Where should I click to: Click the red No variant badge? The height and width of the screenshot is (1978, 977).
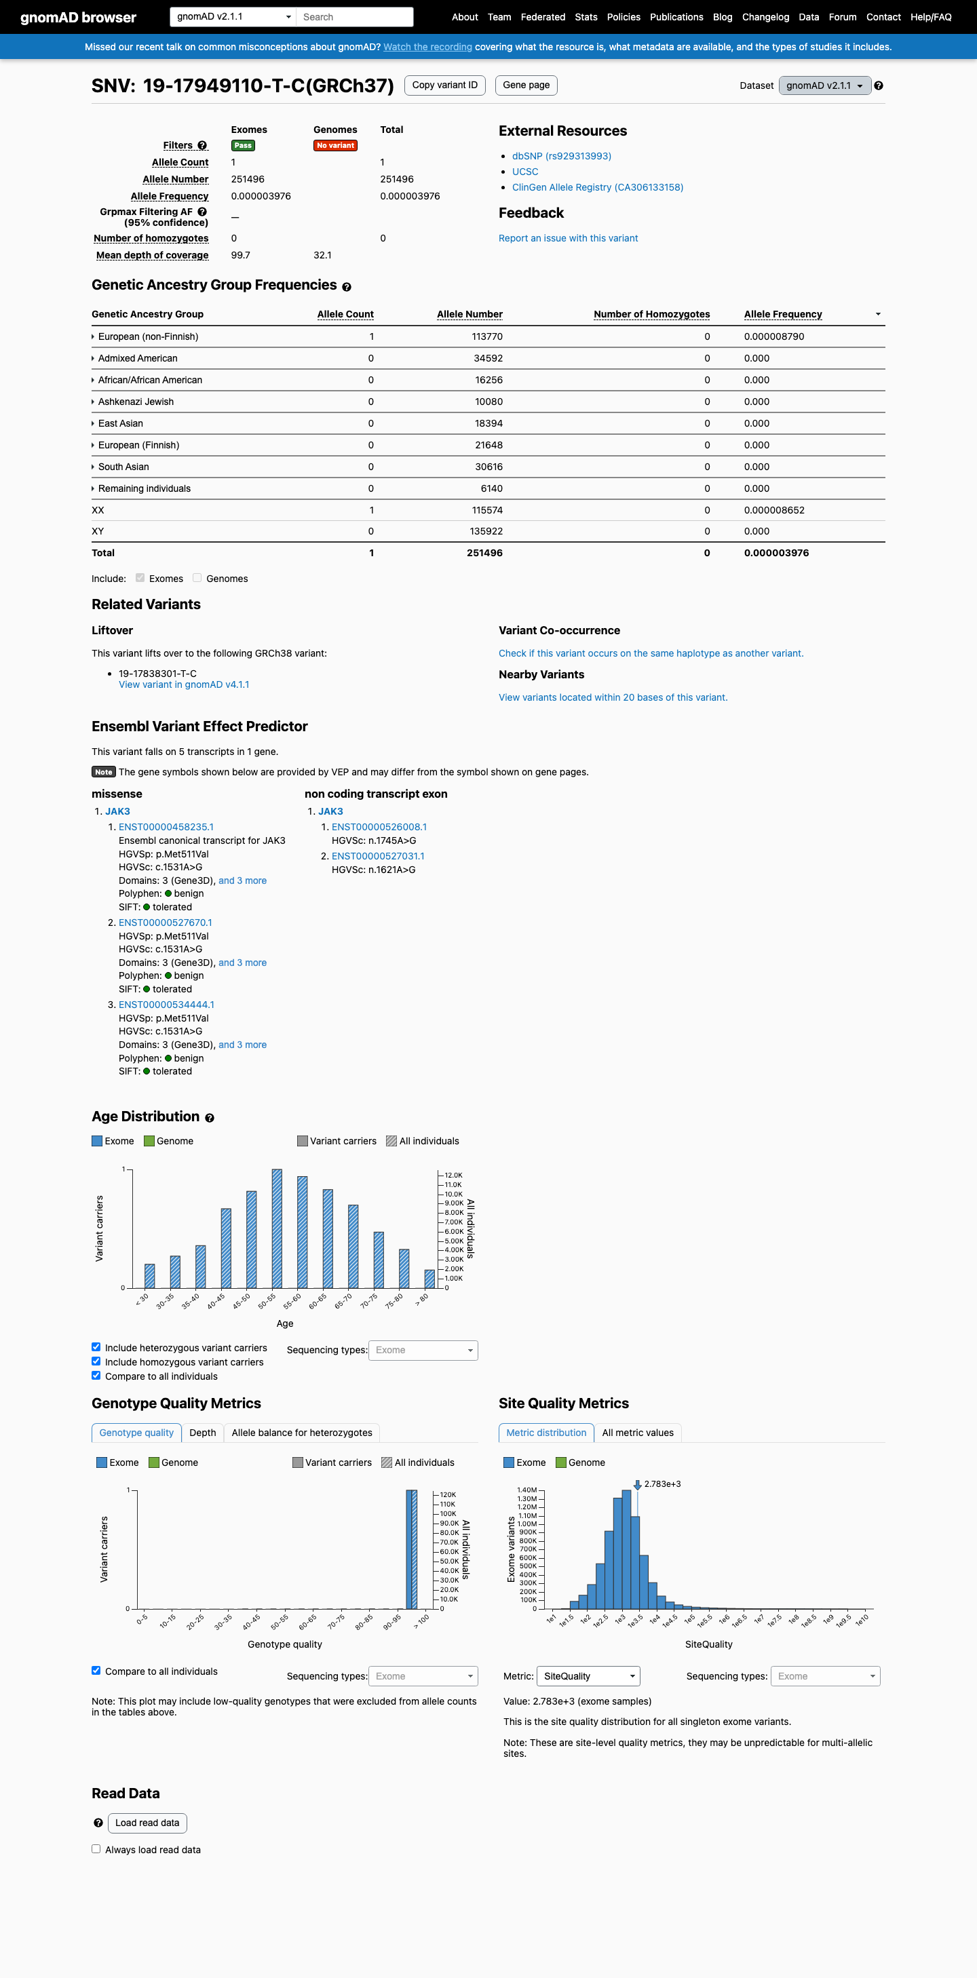pyautogui.click(x=336, y=145)
